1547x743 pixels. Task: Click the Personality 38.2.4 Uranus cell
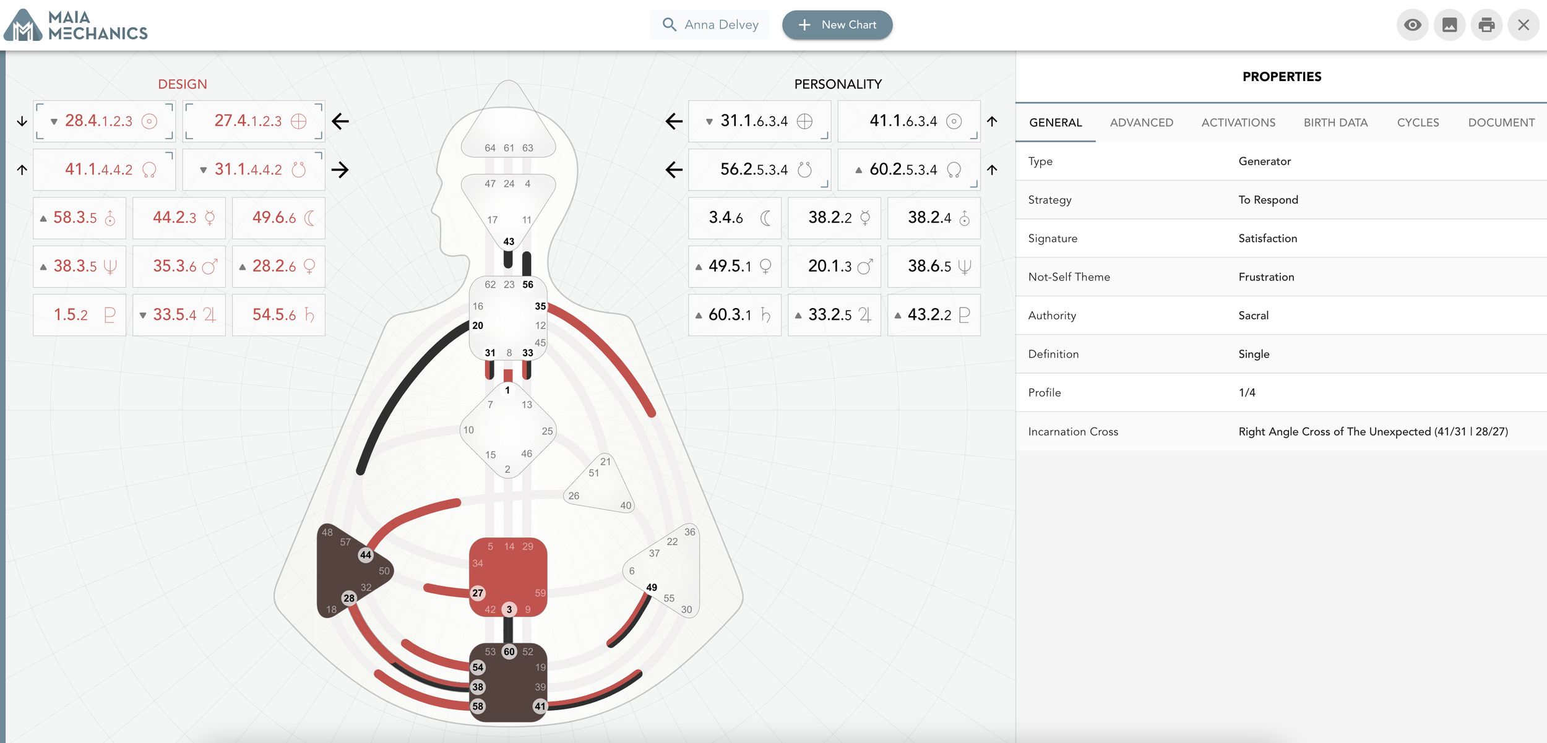point(934,218)
